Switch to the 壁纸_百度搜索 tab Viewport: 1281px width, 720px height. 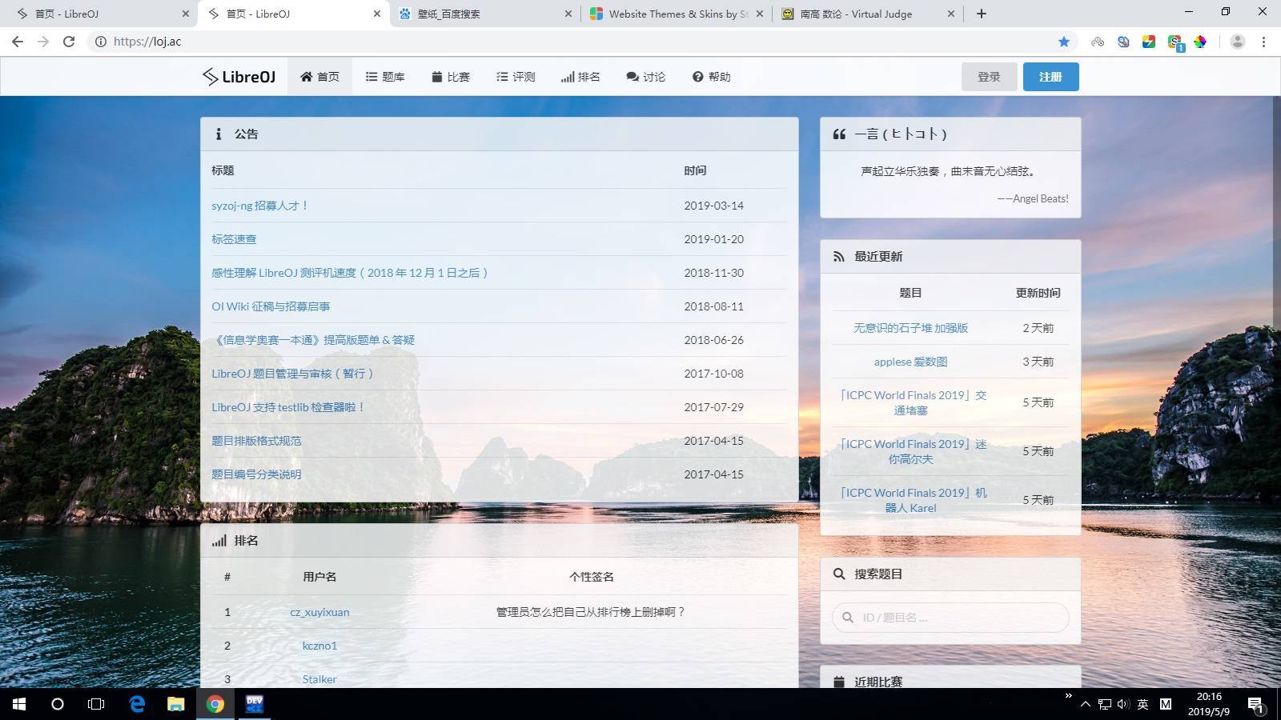point(448,14)
